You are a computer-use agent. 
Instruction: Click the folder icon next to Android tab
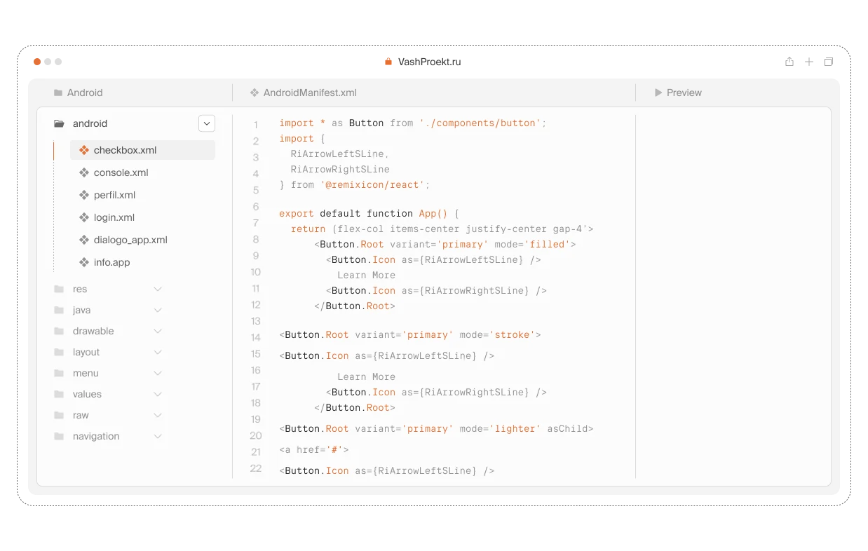58,93
